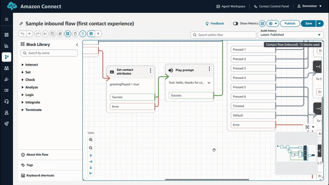Viewport: 329px width, 185px height.
Task: Click the undo arrow in toolbar
Action: coord(22,34)
